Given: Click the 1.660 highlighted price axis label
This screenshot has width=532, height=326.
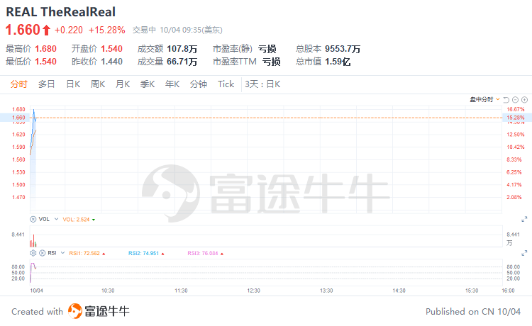Looking at the screenshot, I should coord(18,118).
